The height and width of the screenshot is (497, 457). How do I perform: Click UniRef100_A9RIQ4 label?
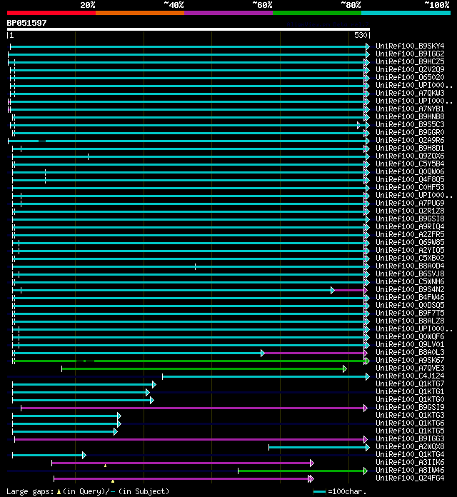coord(410,226)
